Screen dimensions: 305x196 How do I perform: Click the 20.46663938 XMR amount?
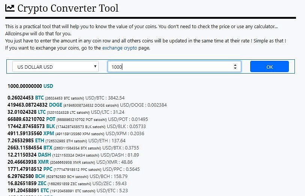click(x=22, y=162)
